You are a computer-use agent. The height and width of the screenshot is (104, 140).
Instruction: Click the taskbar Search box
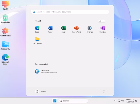pos(73,101)
